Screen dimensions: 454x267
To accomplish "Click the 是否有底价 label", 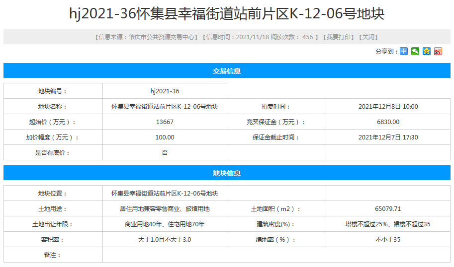I will pyautogui.click(x=53, y=152).
